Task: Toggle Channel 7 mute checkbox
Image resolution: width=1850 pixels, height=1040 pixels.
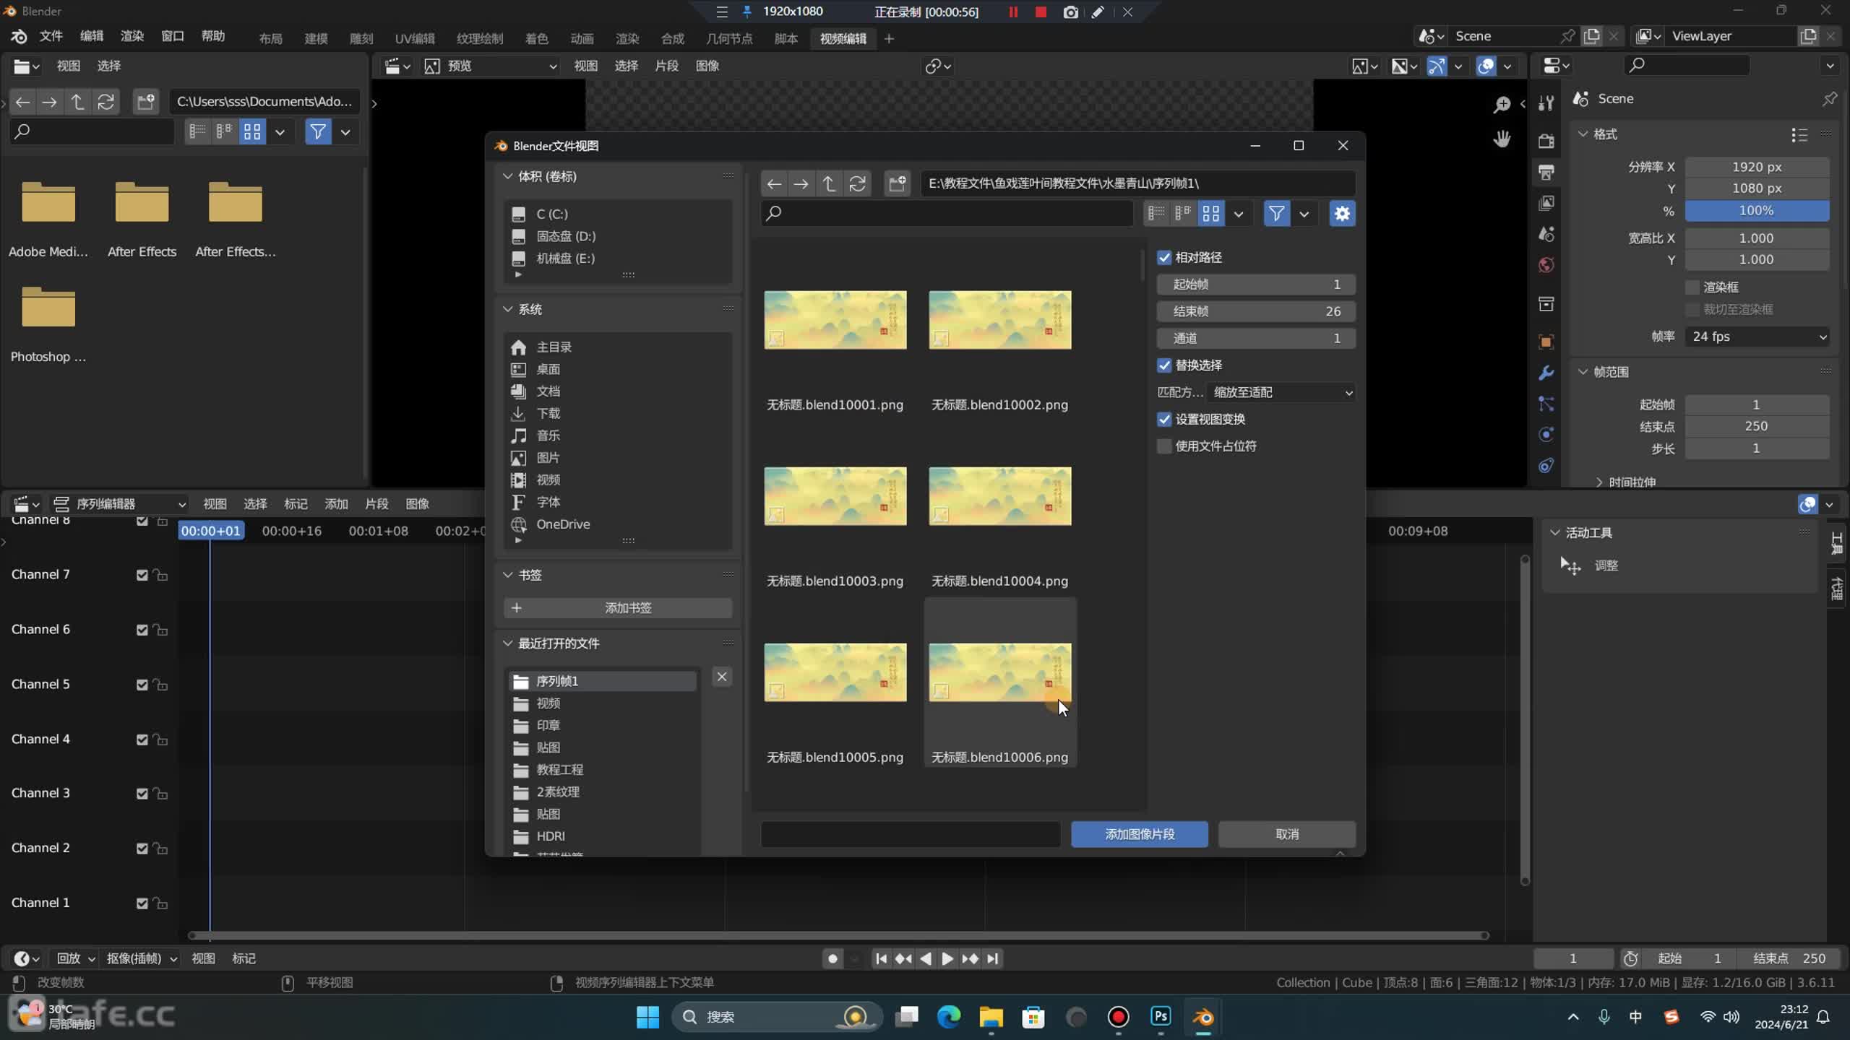Action: tap(142, 575)
